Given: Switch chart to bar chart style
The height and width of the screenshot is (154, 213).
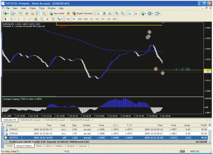Looking at the screenshot, I should pyautogui.click(x=98, y=13).
